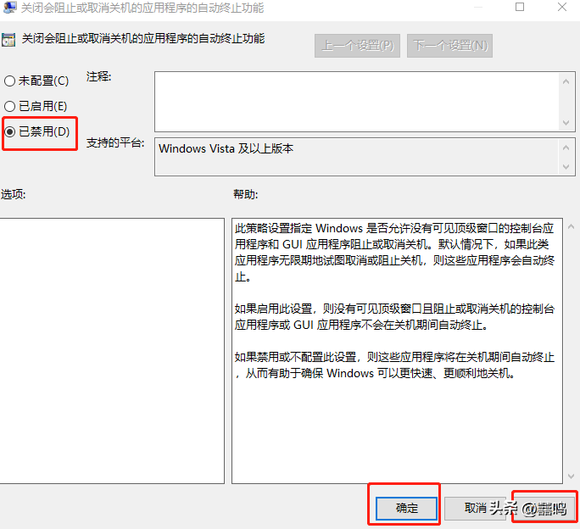
Task: Click the down arrow in 支持的平台 box
Action: (x=566, y=168)
